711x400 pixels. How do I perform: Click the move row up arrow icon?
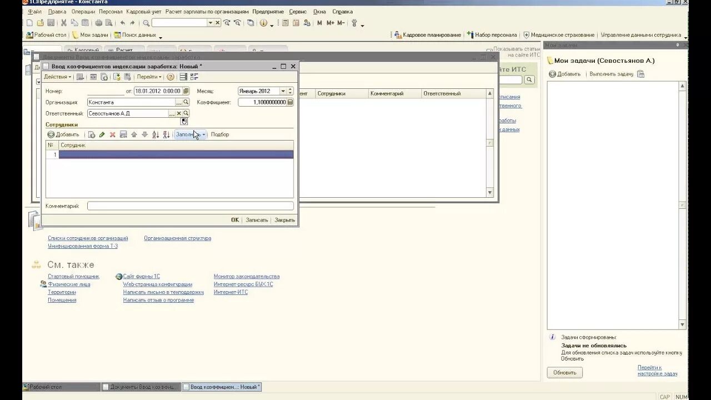click(x=134, y=134)
